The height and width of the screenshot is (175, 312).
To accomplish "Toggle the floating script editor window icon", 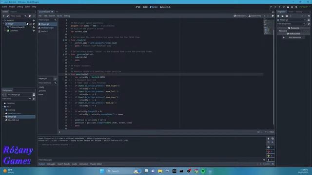I will coord(273,16).
